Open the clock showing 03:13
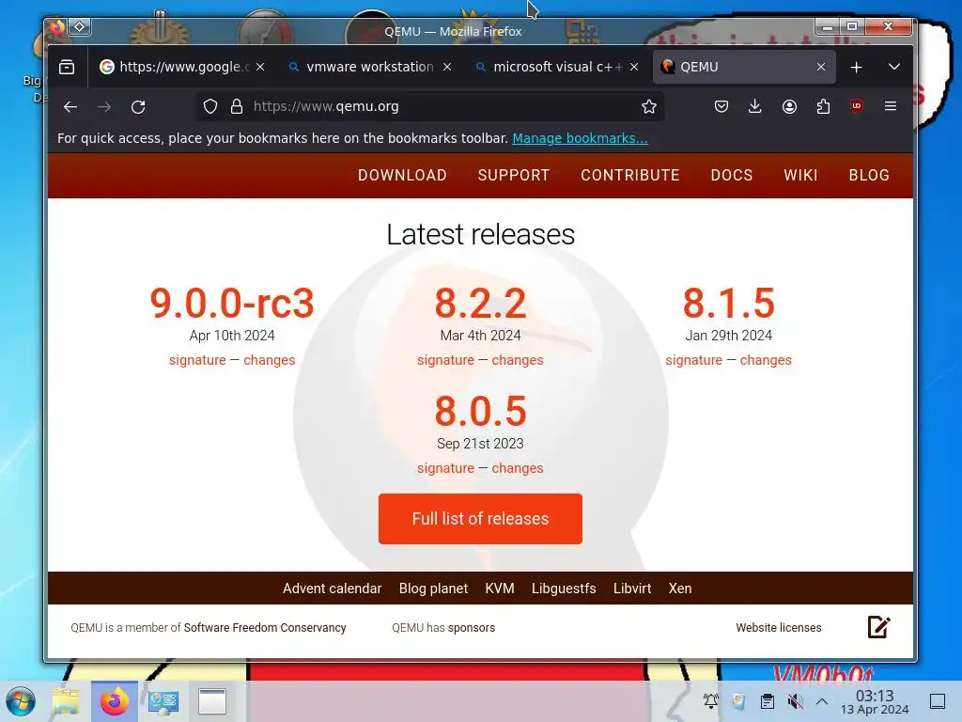Screen dimensions: 962x722 [x=875, y=701]
